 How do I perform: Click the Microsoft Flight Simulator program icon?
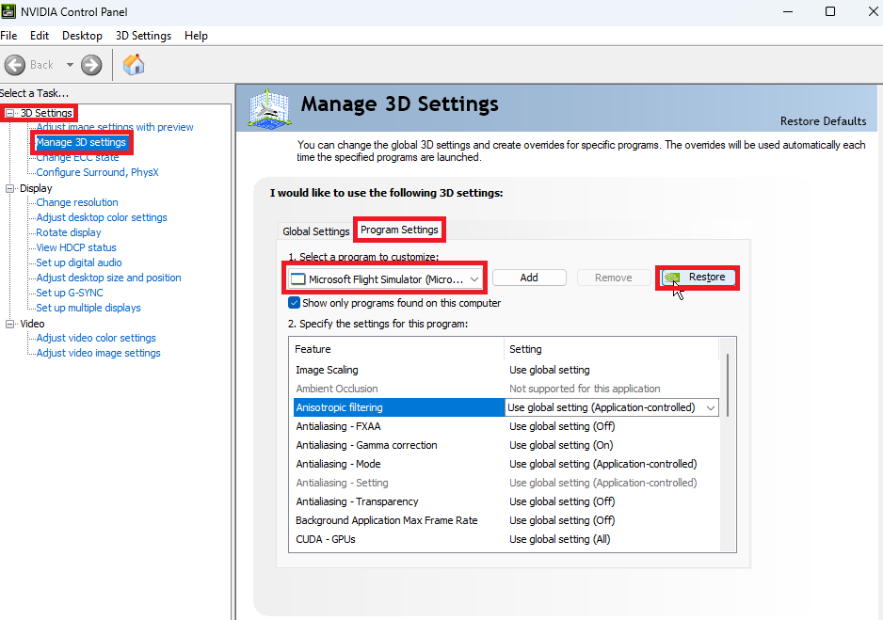pos(297,279)
